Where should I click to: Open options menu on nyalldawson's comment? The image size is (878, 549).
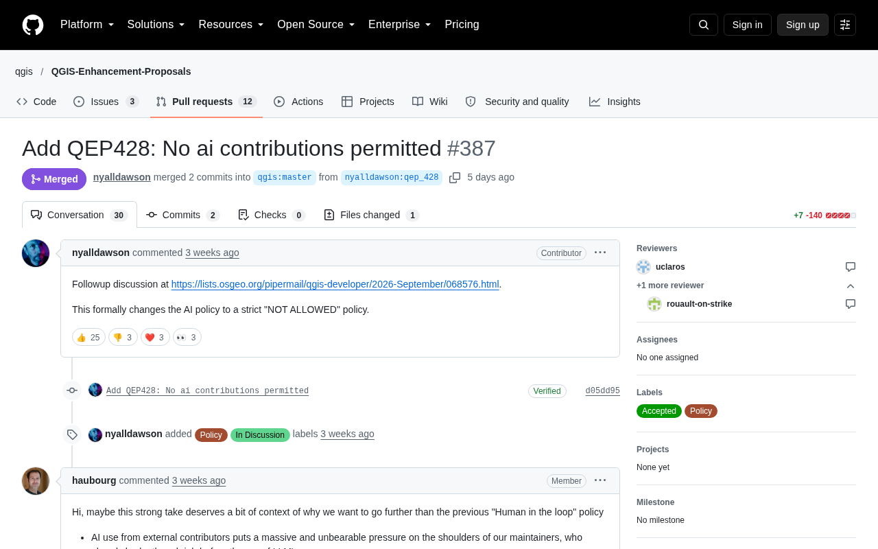[600, 253]
